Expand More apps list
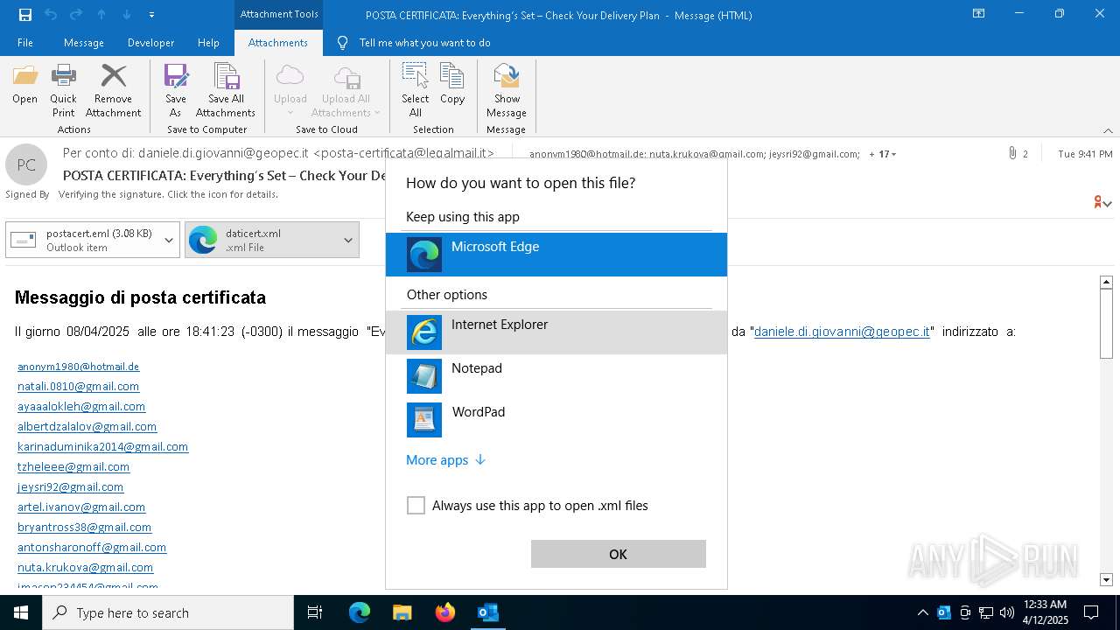This screenshot has height=630, width=1120. coord(445,460)
